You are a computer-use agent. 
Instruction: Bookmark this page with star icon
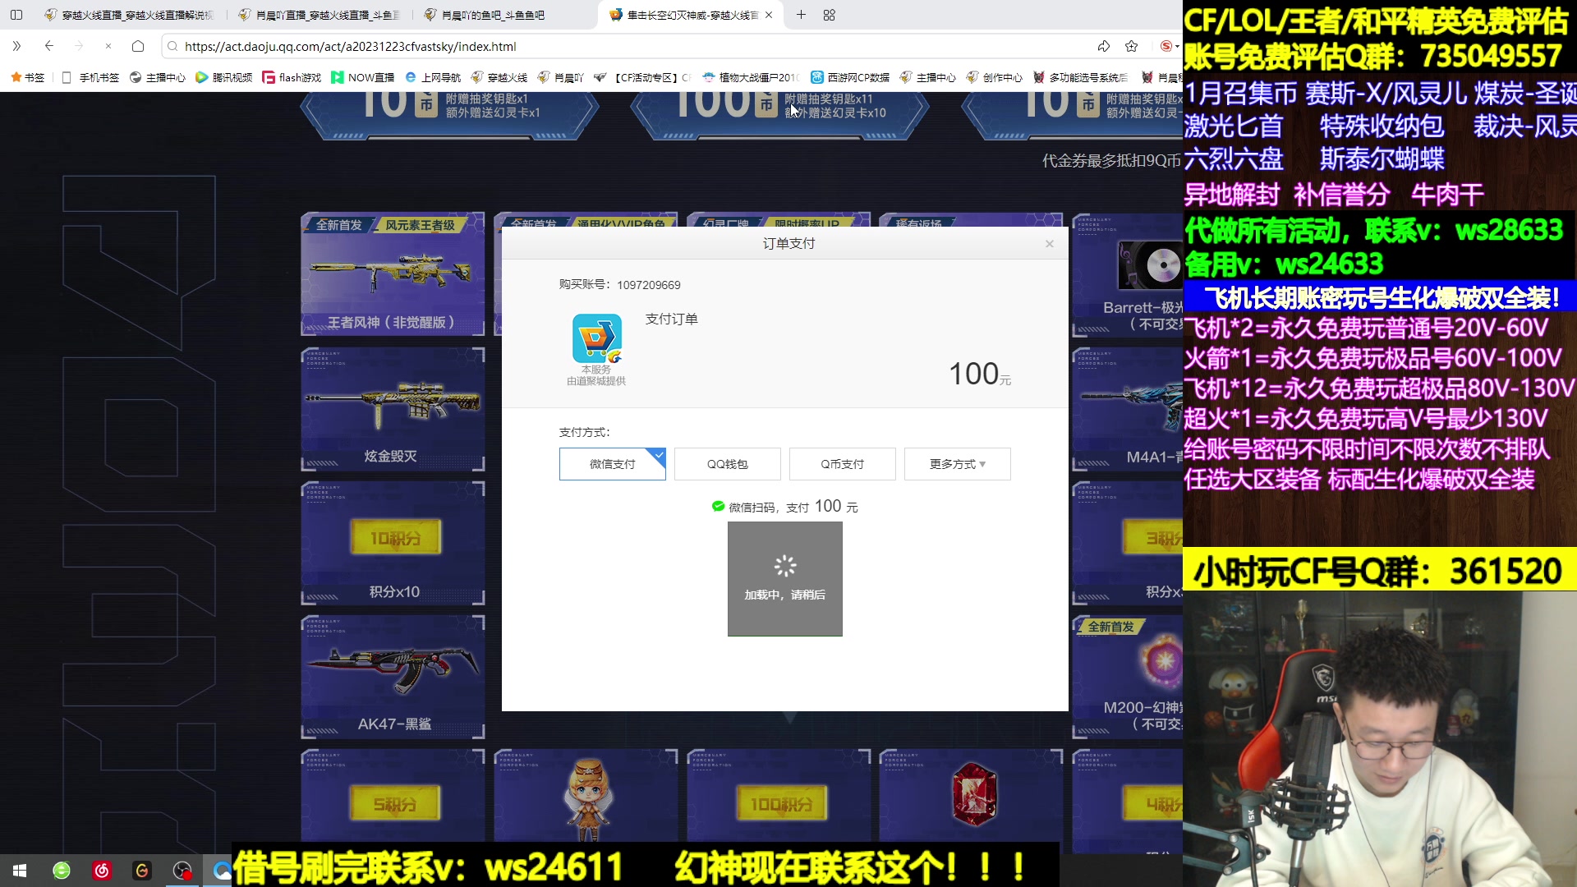coord(1132,46)
